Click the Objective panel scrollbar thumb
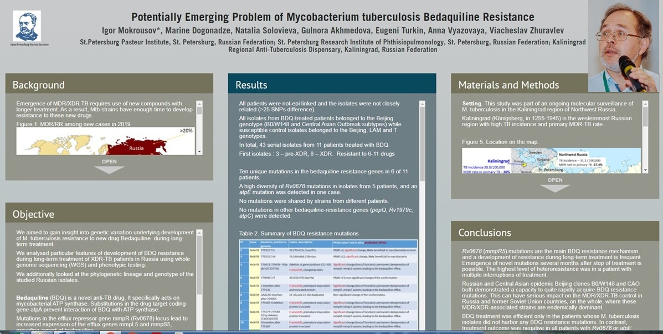 pyautogui.click(x=199, y=265)
